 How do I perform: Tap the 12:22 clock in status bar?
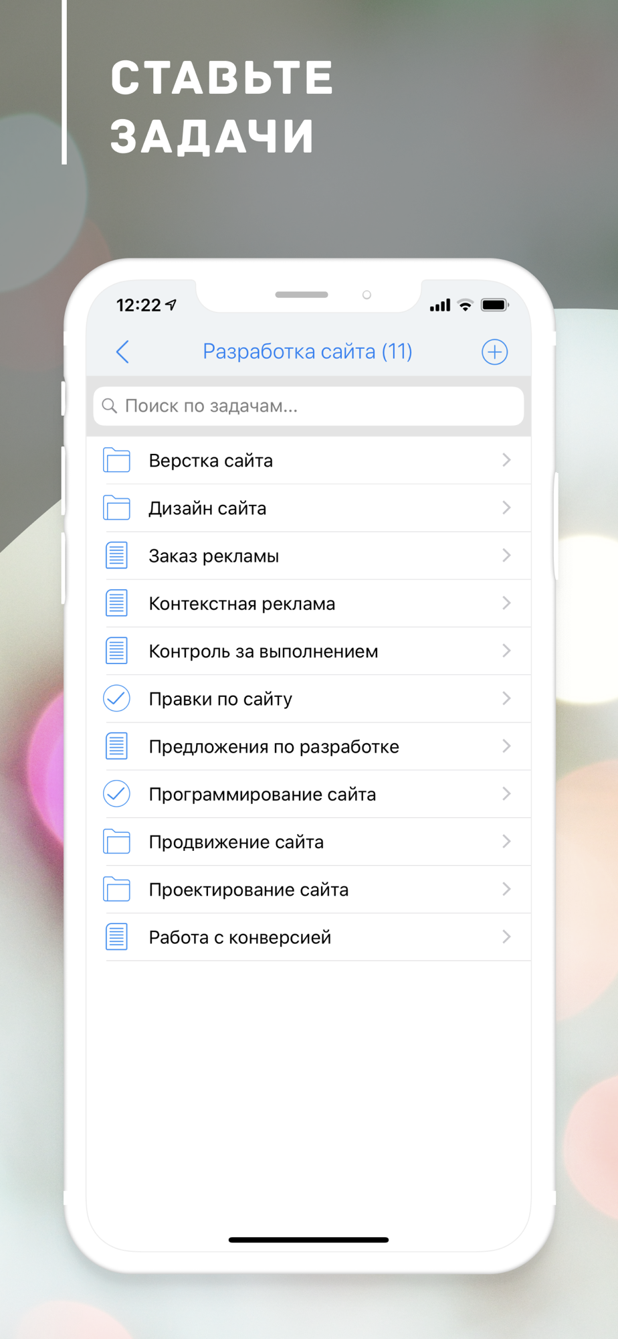[138, 305]
